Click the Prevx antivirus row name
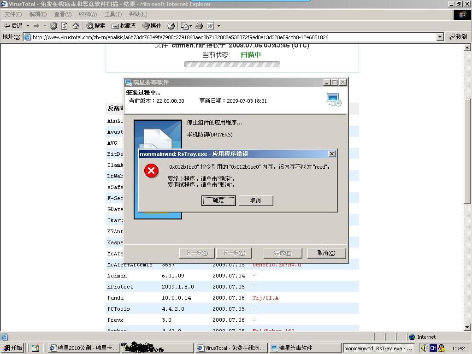The height and width of the screenshot is (354, 472). tap(115, 320)
